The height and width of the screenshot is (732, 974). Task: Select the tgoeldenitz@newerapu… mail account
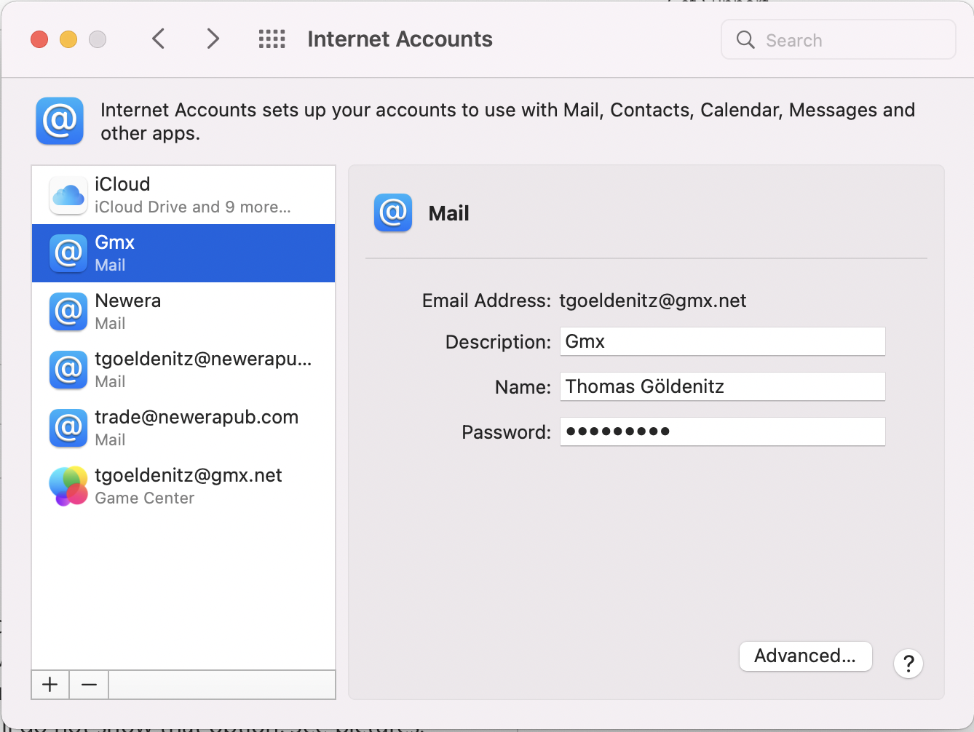coord(183,370)
